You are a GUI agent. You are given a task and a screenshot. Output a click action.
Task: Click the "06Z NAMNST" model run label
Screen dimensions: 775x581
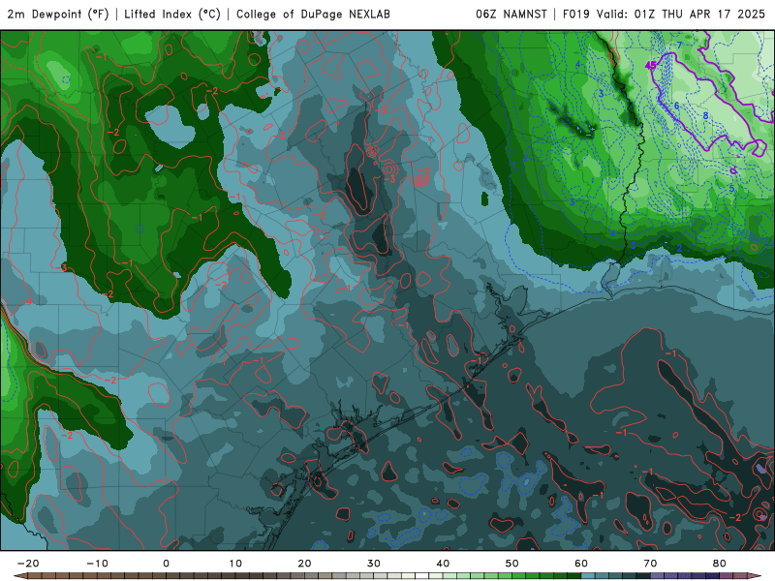[511, 14]
